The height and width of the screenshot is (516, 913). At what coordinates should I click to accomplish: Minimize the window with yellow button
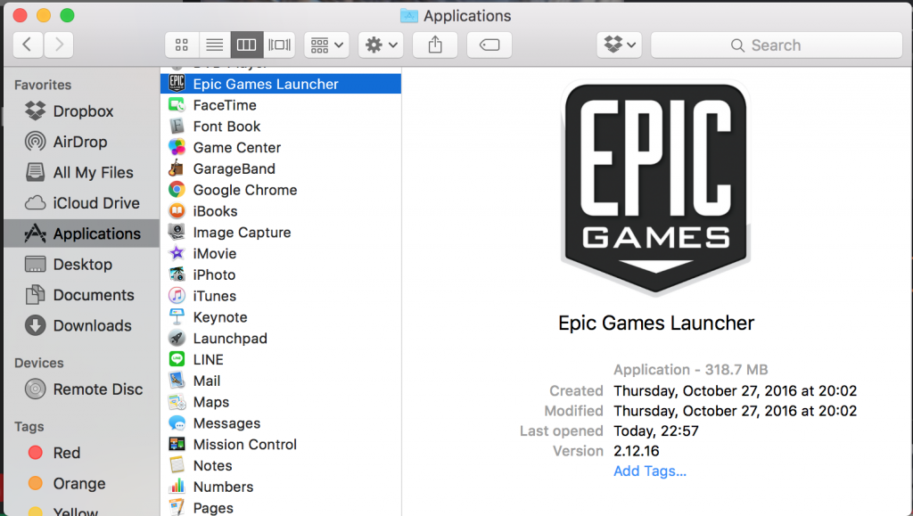[44, 15]
